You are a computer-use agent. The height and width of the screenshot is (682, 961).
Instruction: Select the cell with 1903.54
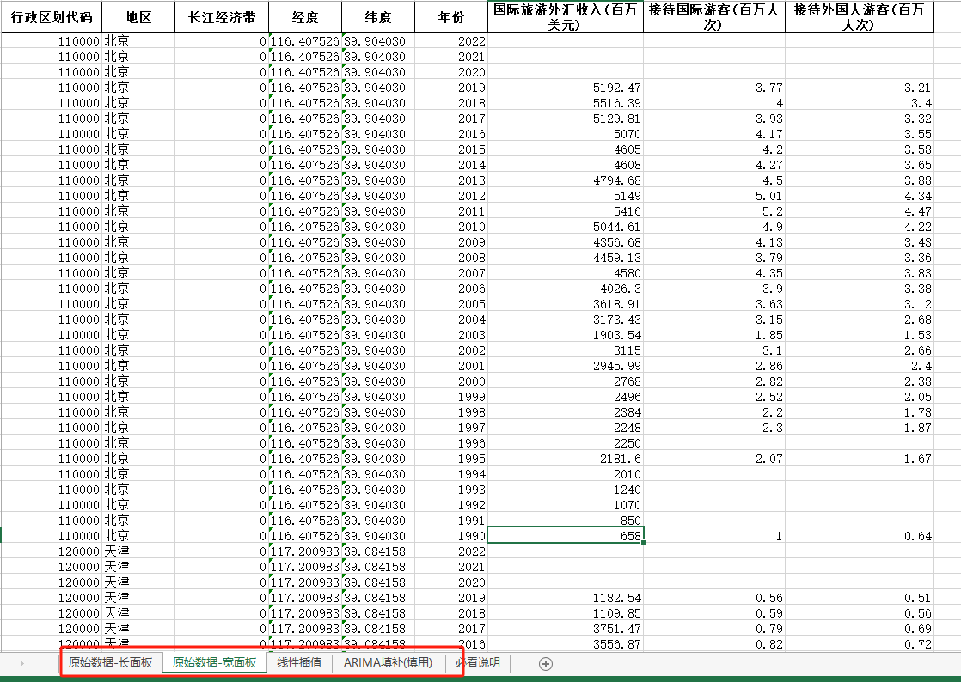pos(566,335)
